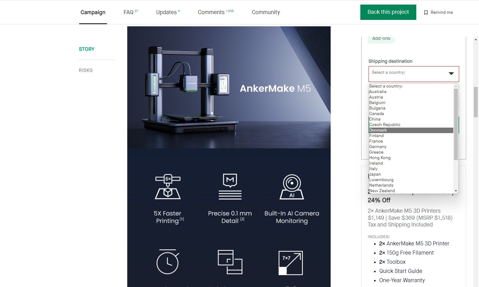Click the page vertical scrollbar thumb
This screenshot has height=287, width=479.
(476, 102)
